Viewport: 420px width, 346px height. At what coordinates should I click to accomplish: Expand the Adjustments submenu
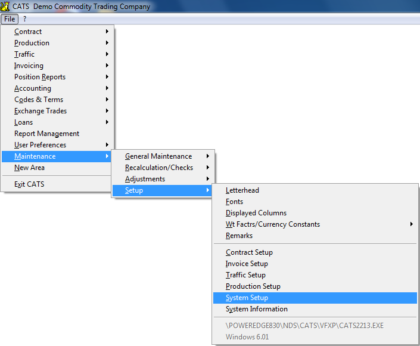pos(163,179)
